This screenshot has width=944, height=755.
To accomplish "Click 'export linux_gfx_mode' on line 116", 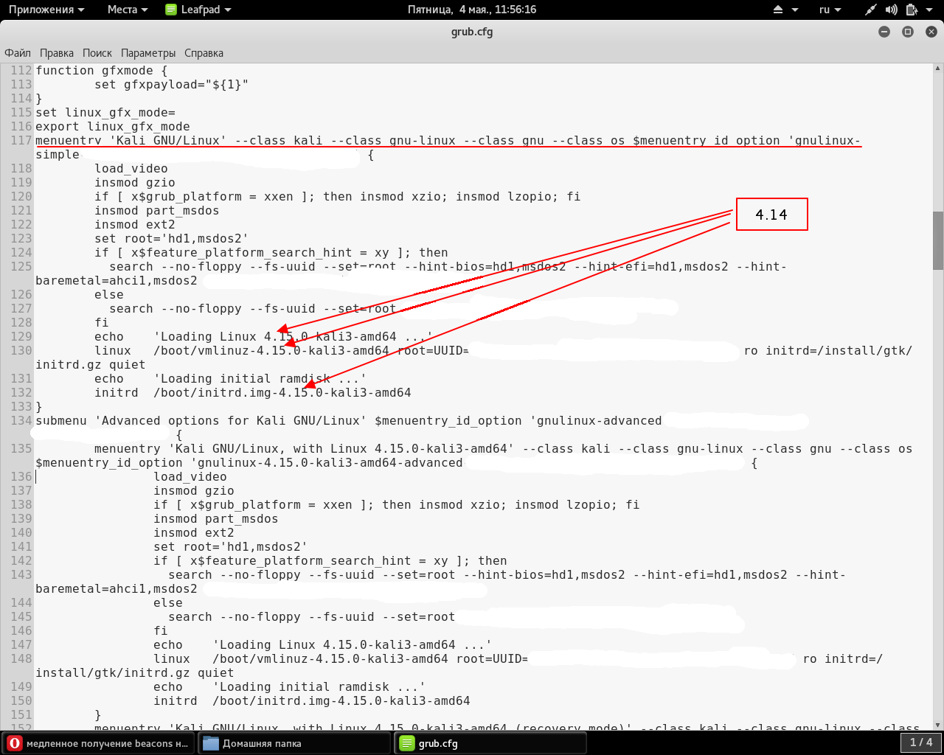I will pos(113,127).
